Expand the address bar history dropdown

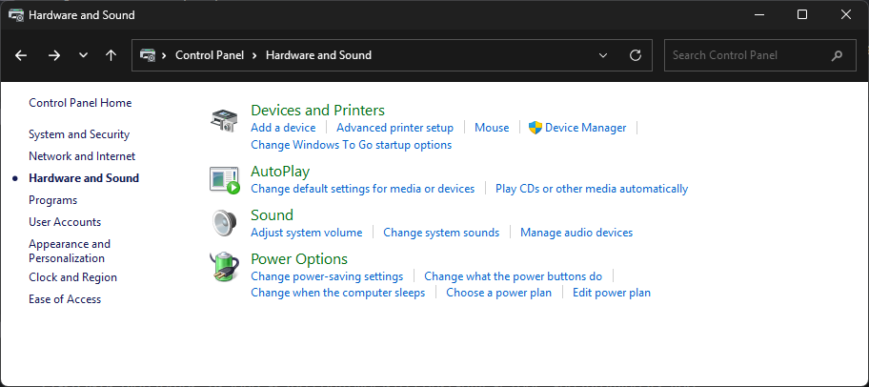[603, 55]
